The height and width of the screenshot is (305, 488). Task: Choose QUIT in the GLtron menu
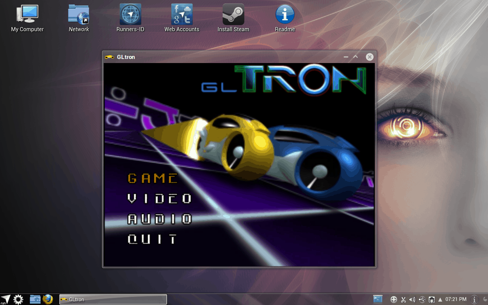click(x=152, y=239)
